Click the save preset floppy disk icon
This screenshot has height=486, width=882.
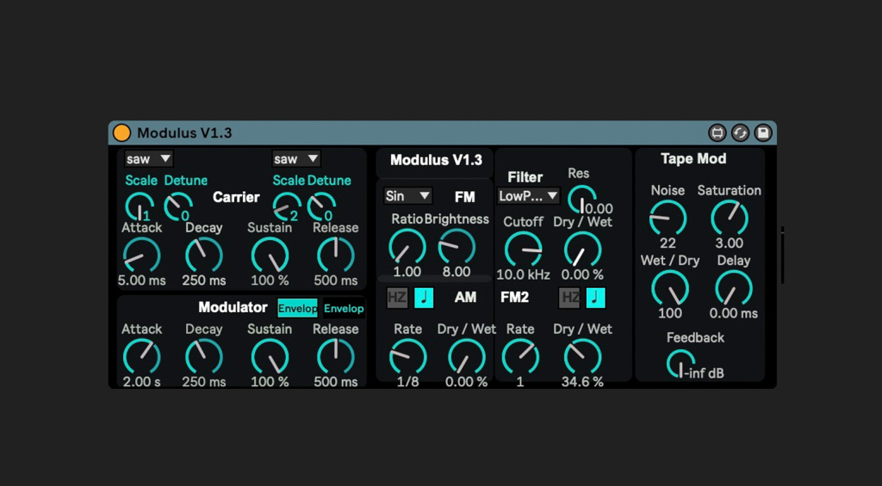click(763, 133)
